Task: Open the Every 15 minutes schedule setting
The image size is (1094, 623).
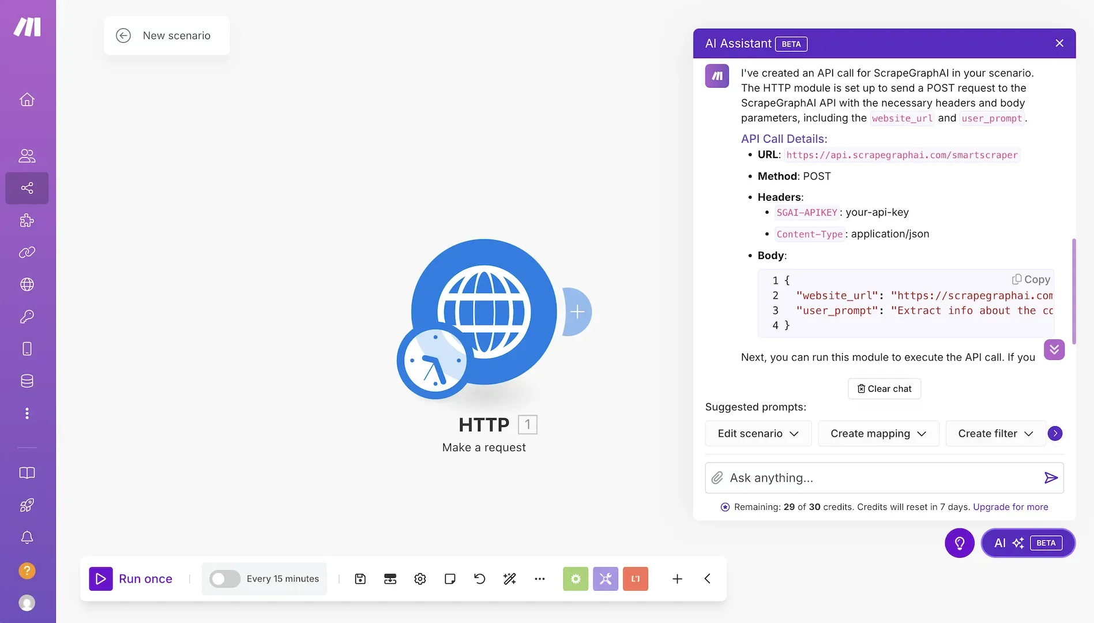Action: 283,579
